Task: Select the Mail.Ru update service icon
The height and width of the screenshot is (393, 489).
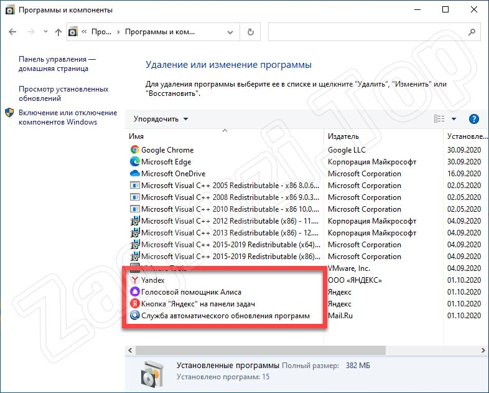Action: (x=135, y=316)
